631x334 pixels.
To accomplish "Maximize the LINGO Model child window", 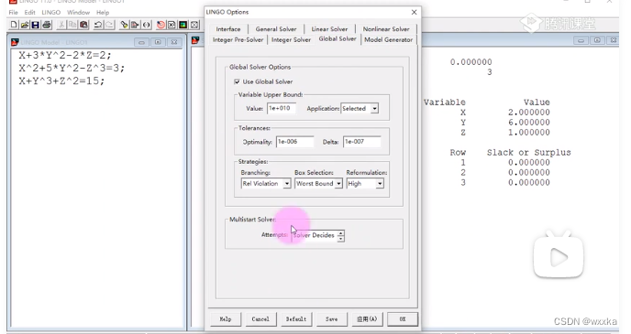I will pos(158,42).
